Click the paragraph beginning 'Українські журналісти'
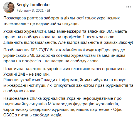 click(x=68, y=37)
